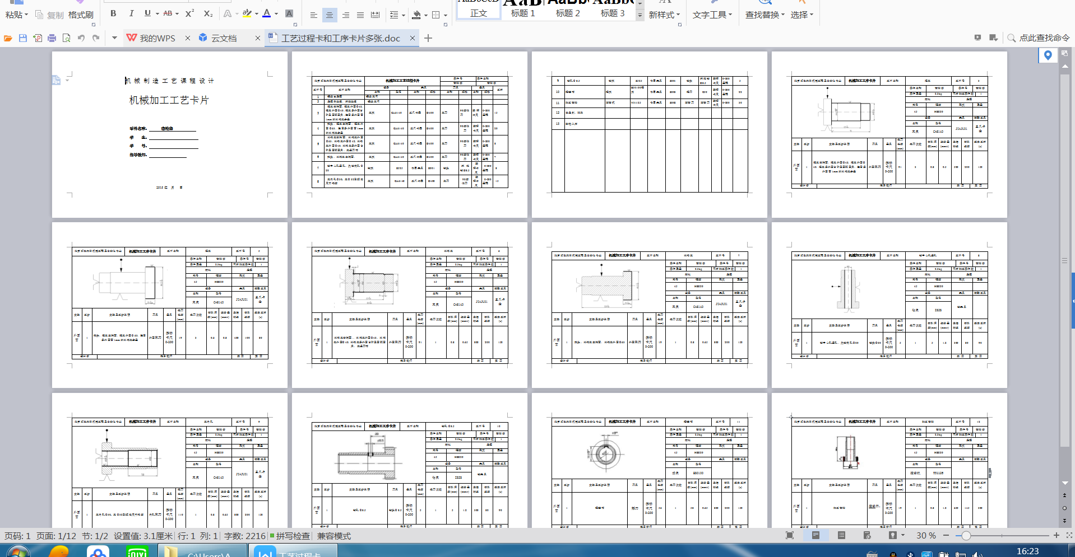
Task: Apply the 标题 2 heading style
Action: click(568, 10)
